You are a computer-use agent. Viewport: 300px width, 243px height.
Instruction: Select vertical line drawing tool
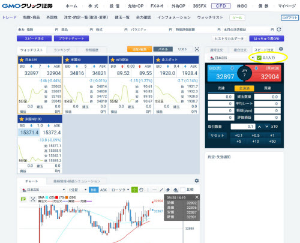148,190
